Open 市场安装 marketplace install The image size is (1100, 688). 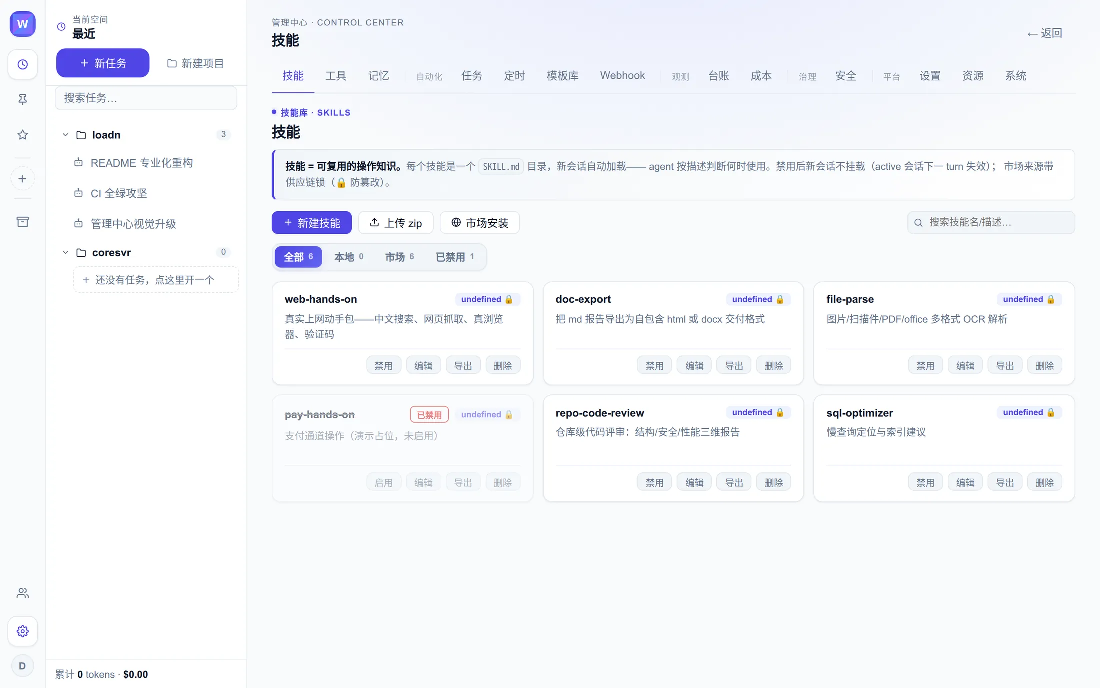480,223
